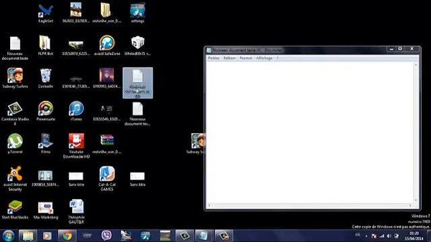Select the redstrike_win_0 folder icon
Image resolution: width=431 pixels, height=242 pixels.
point(107,13)
